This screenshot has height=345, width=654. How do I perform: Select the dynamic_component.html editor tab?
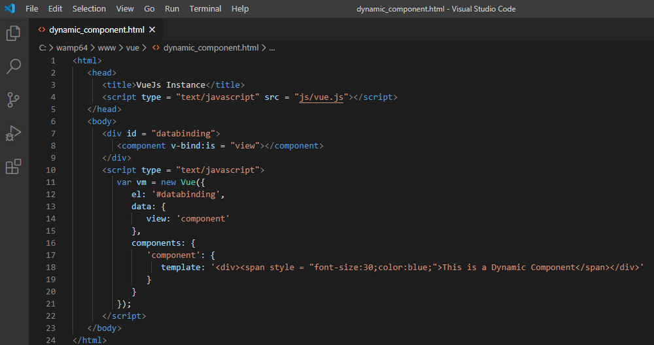pos(97,29)
